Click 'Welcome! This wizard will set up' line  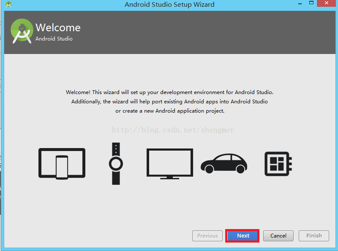[x=170, y=92]
